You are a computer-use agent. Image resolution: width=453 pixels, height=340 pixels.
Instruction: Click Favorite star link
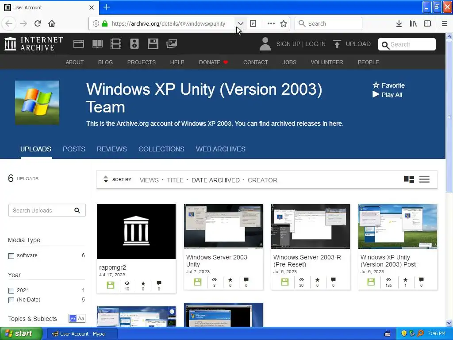(388, 85)
